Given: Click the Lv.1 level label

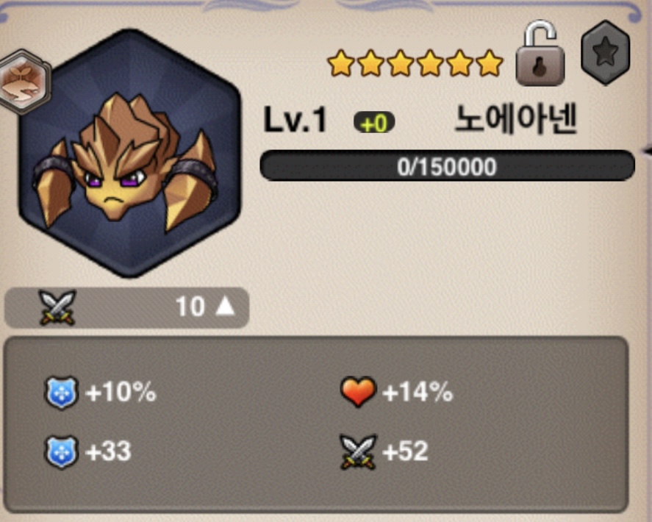Looking at the screenshot, I should (295, 120).
